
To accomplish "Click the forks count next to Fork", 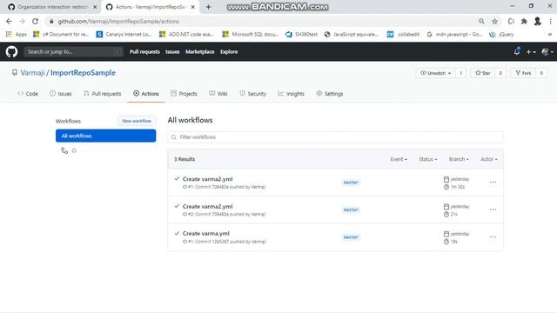I will click(x=541, y=73).
